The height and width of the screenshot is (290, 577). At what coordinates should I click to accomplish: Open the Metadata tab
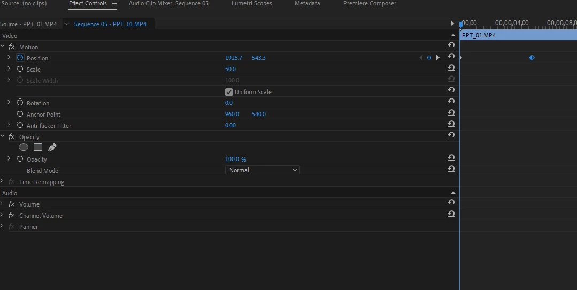307,3
